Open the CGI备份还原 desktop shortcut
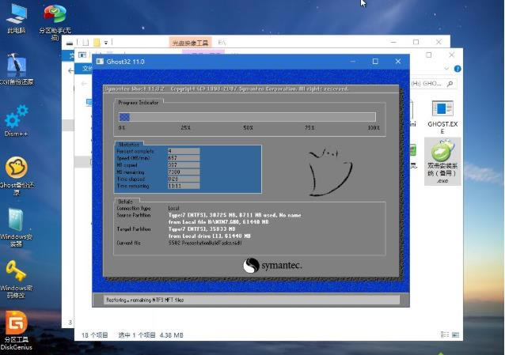 16,70
